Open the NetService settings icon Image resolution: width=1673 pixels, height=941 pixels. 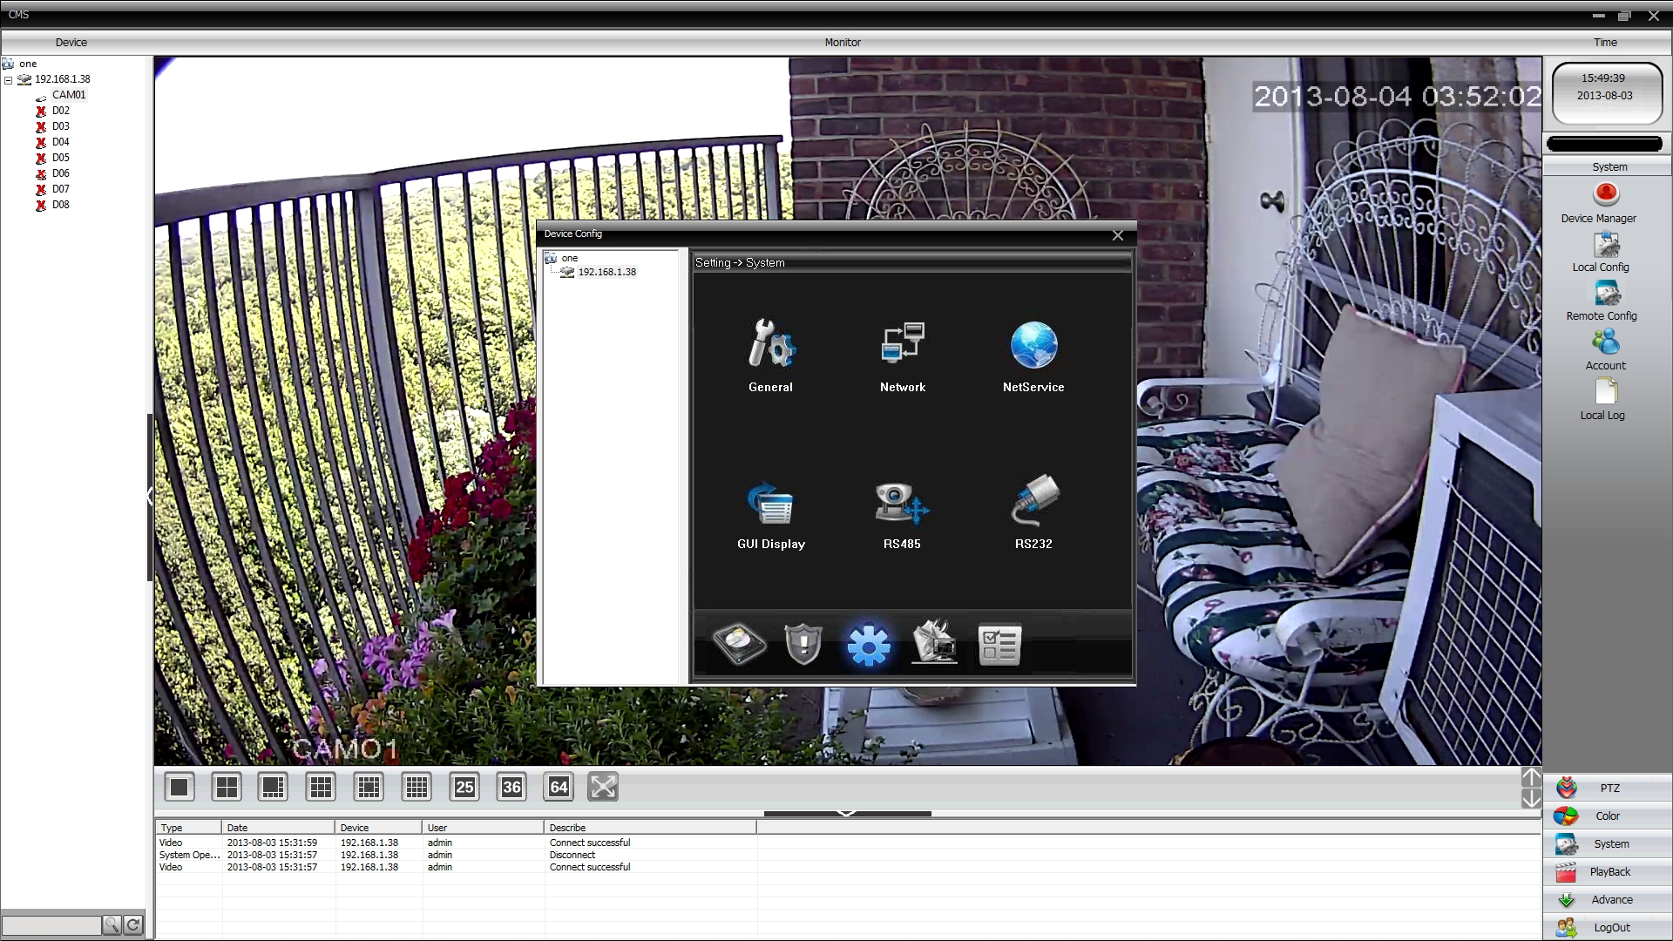coord(1033,345)
